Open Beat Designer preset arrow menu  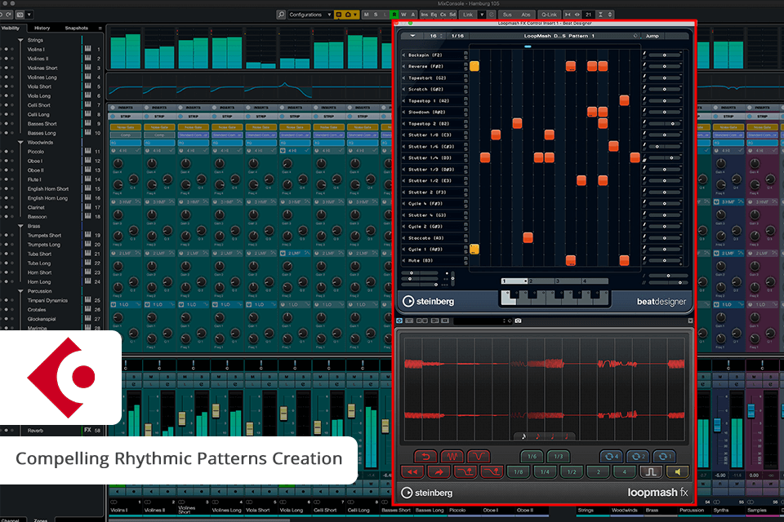click(412, 36)
